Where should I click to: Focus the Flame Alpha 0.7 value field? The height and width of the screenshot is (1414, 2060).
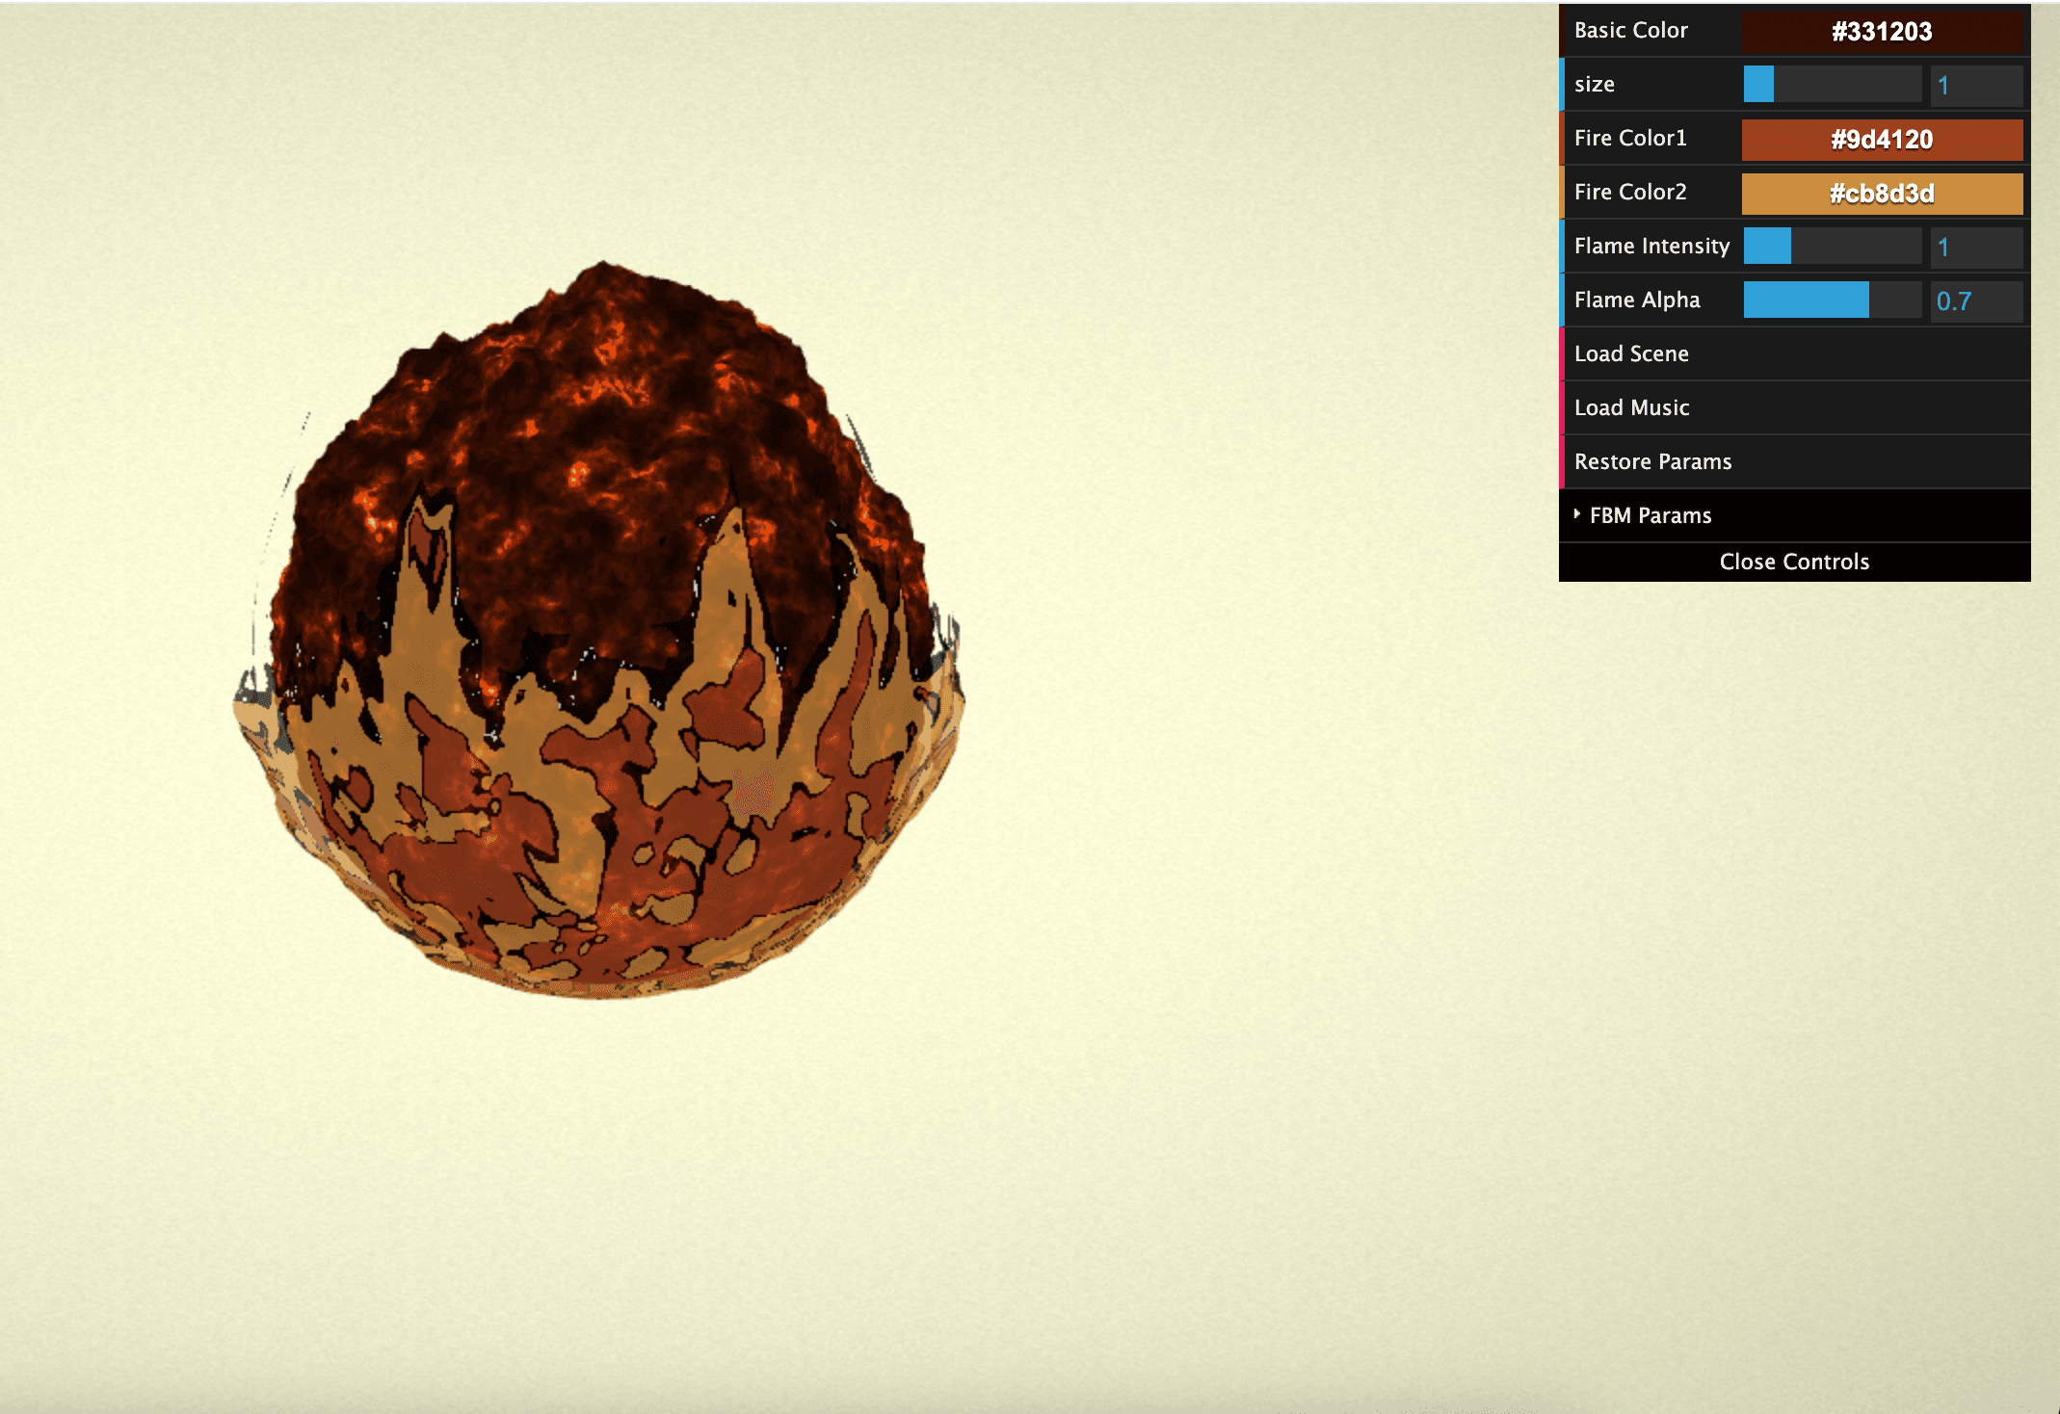(1976, 301)
